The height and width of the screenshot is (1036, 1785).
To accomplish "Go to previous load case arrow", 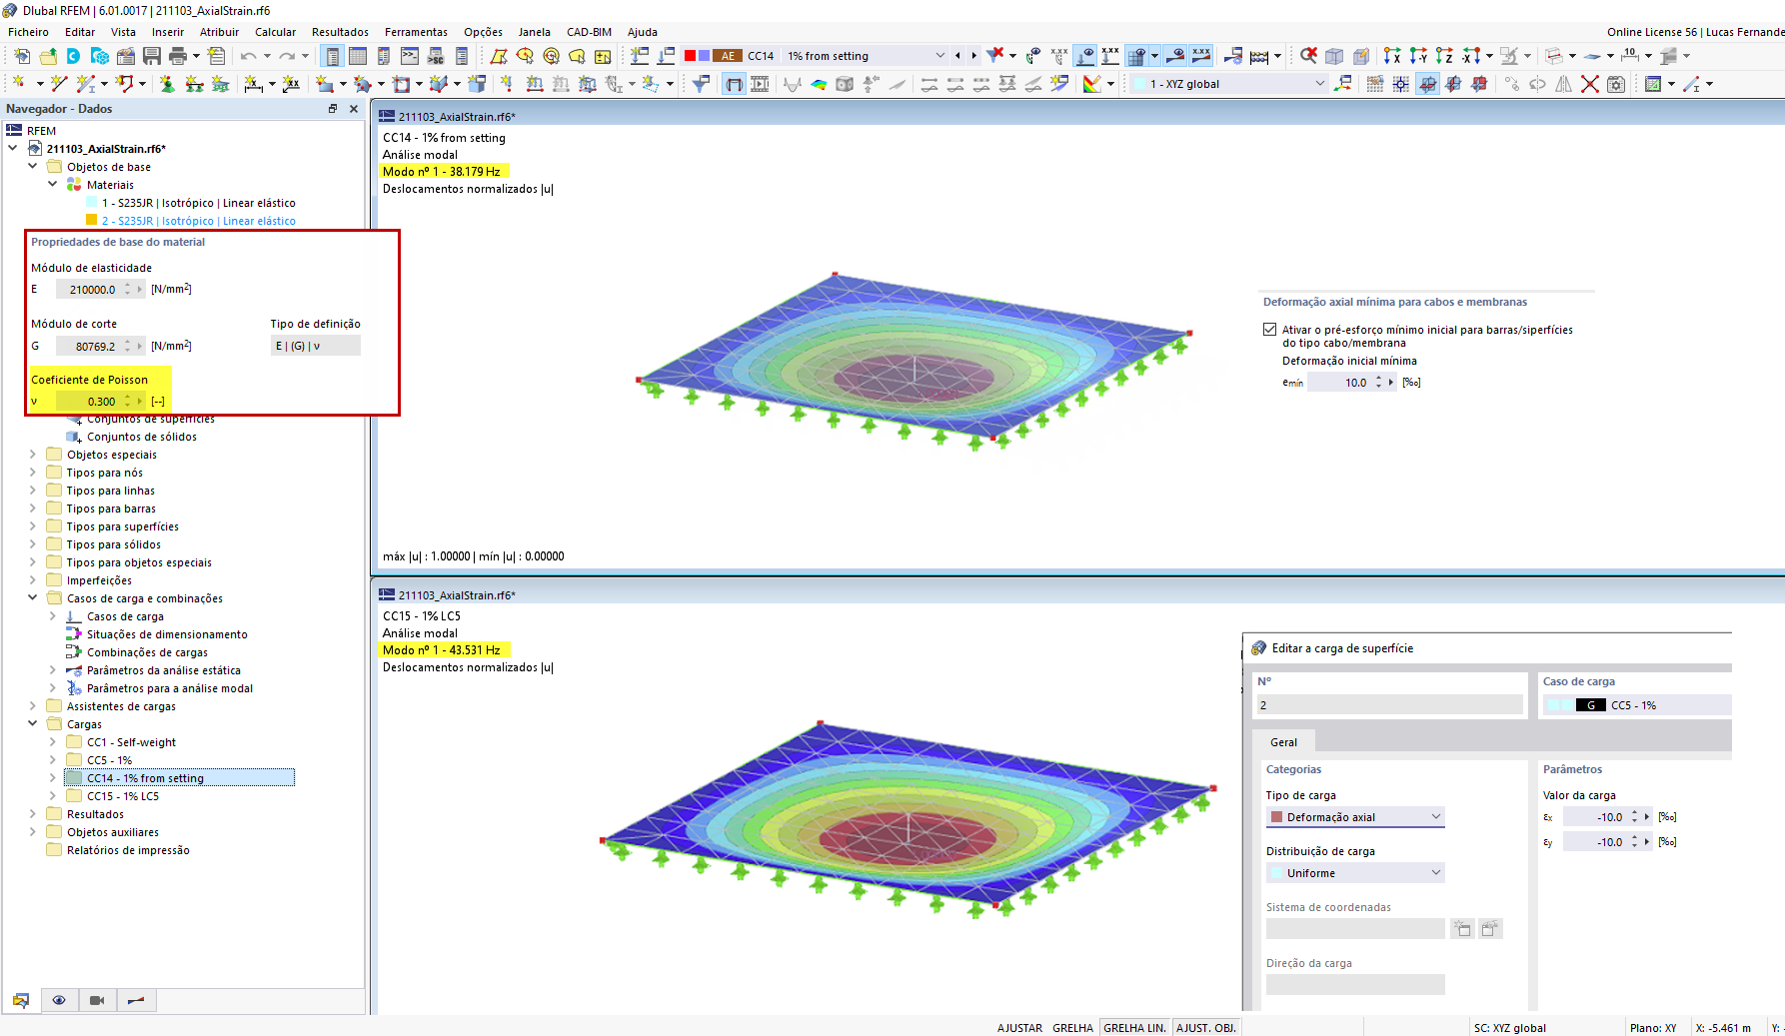I will pos(957,56).
